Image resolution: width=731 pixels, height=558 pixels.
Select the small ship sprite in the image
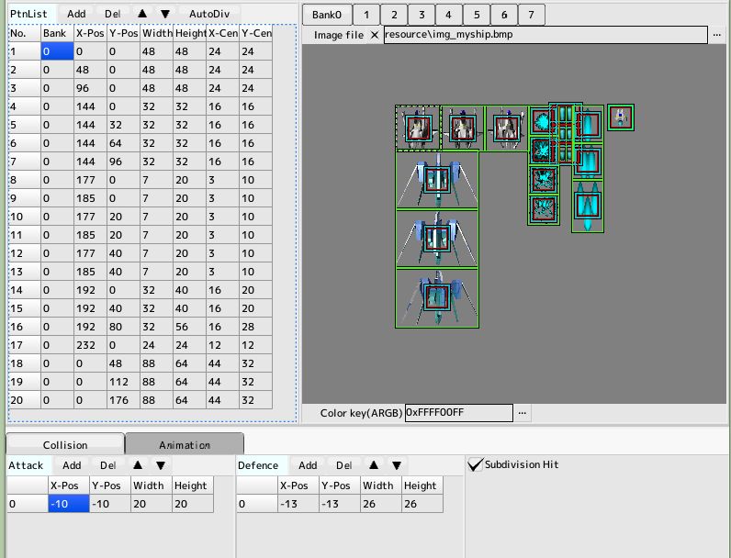click(x=621, y=117)
